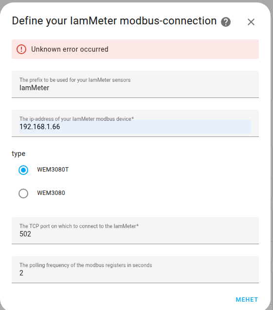The height and width of the screenshot is (310, 273).
Task: Place cursor in the 192.168.1.66 value
Action: pos(40,127)
